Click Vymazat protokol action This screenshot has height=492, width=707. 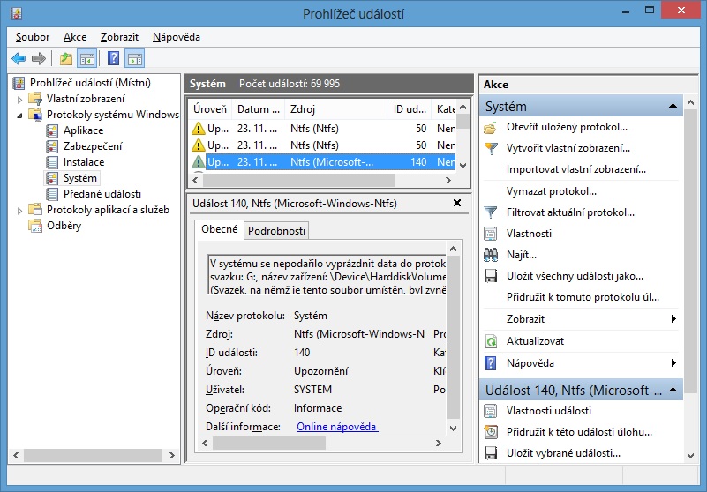click(x=551, y=190)
